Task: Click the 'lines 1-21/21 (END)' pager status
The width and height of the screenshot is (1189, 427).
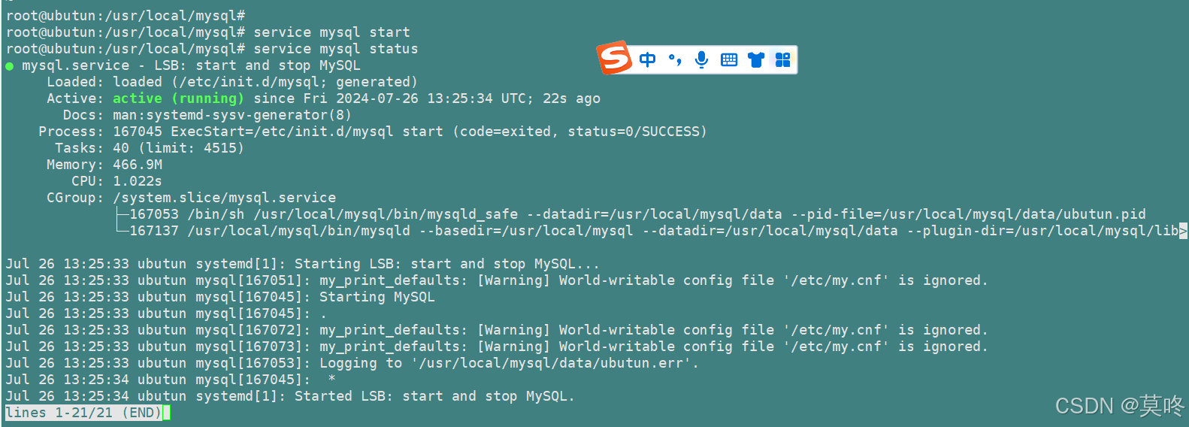Action: pos(83,413)
